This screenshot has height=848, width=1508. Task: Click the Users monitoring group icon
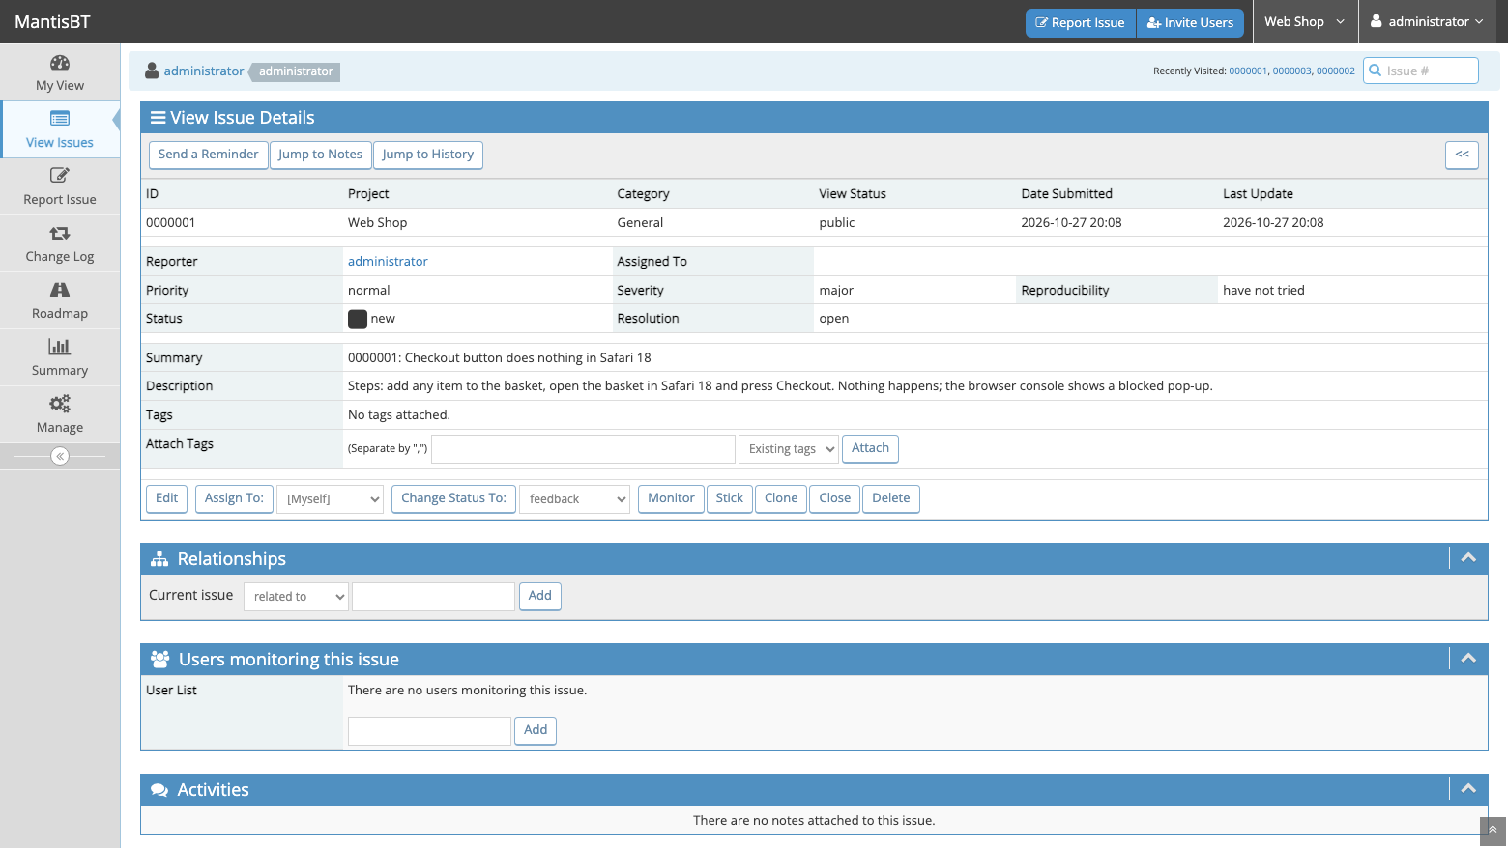click(x=160, y=660)
